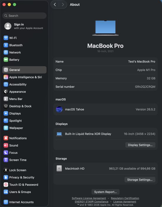
Task: Click the user avatar picture
Action: [x=8, y=26]
